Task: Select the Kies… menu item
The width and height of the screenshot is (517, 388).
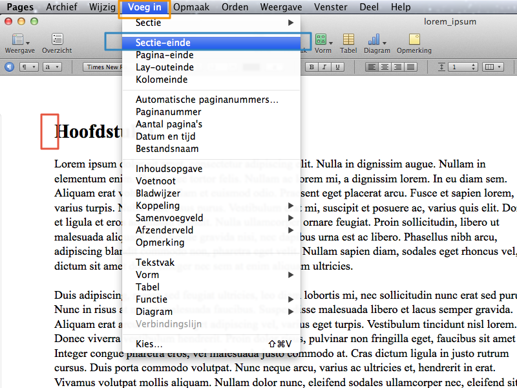Action: (211, 344)
